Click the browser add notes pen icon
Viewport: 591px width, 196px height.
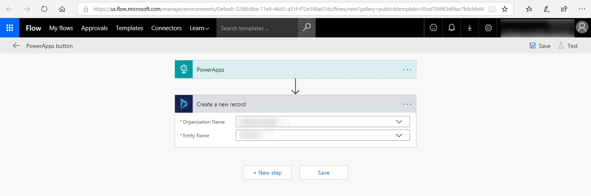tap(547, 9)
